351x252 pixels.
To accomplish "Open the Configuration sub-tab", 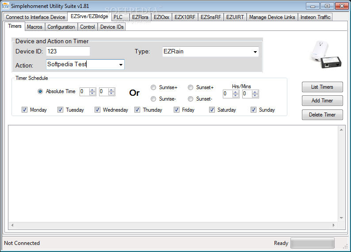I will click(61, 27).
